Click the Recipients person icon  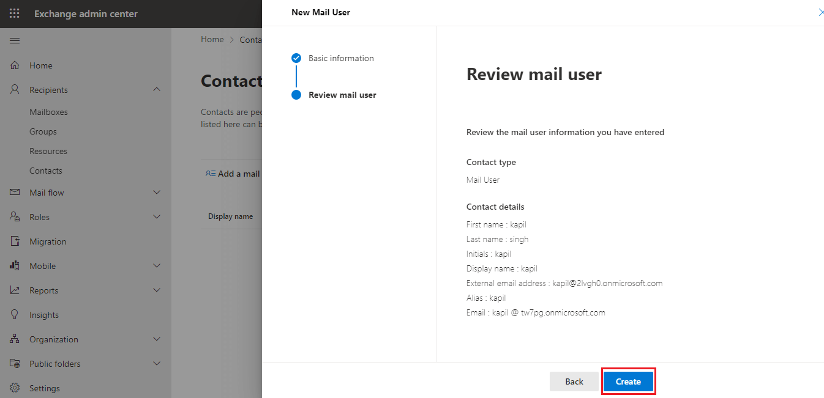15,90
